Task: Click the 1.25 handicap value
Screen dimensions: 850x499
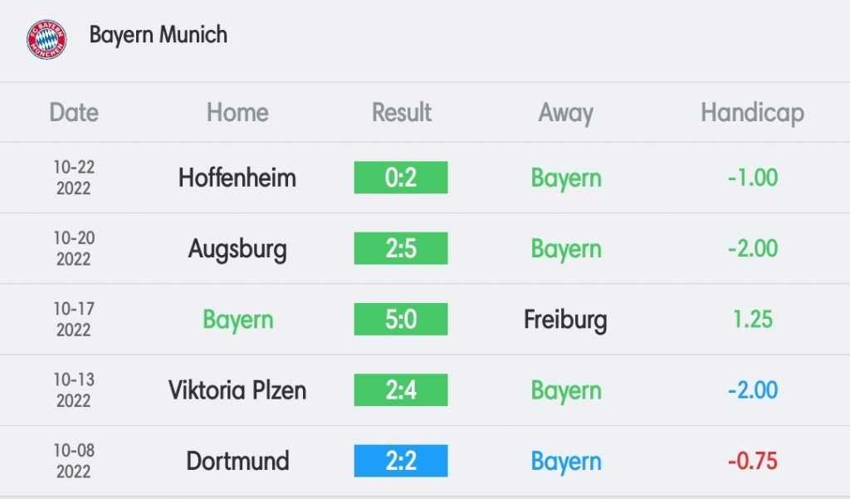Action: point(752,320)
